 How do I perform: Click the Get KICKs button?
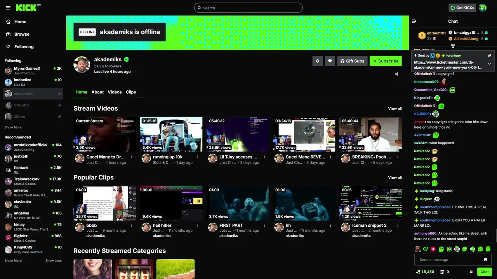[462, 8]
